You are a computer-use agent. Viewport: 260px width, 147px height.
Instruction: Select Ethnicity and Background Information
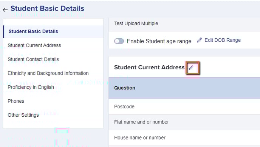coord(53,73)
